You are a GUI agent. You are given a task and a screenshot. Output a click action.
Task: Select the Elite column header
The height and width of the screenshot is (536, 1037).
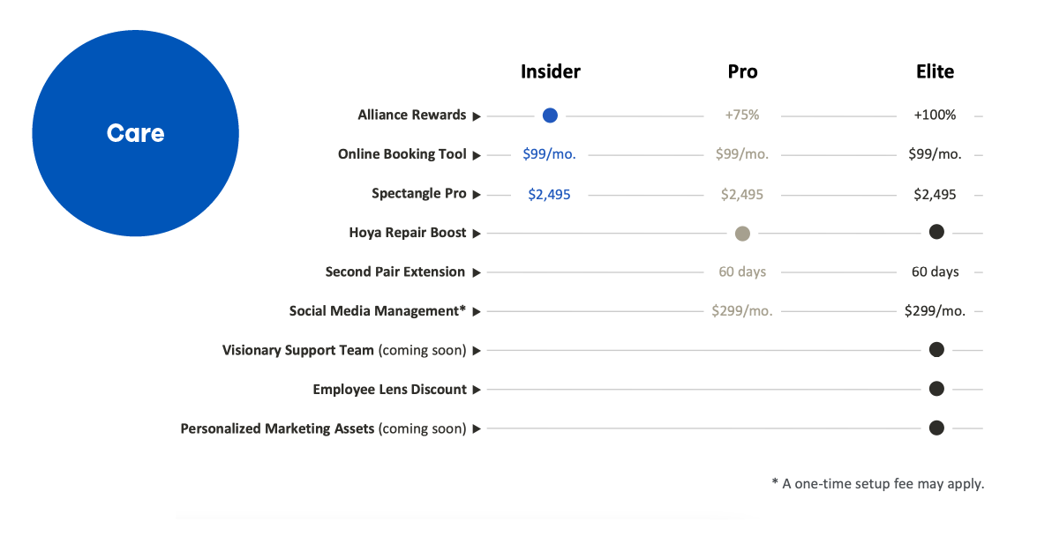(x=936, y=71)
